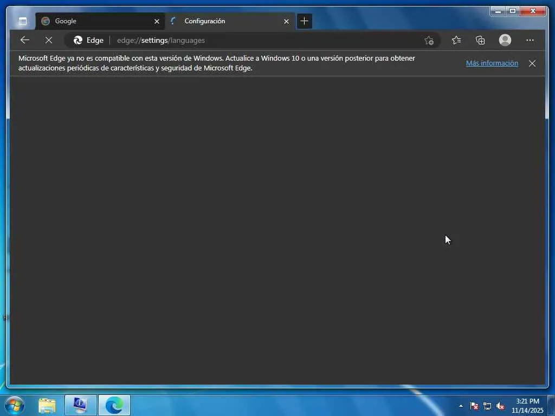Screen dimensions: 555x416
Task: Close the Google tab
Action: tap(157, 22)
